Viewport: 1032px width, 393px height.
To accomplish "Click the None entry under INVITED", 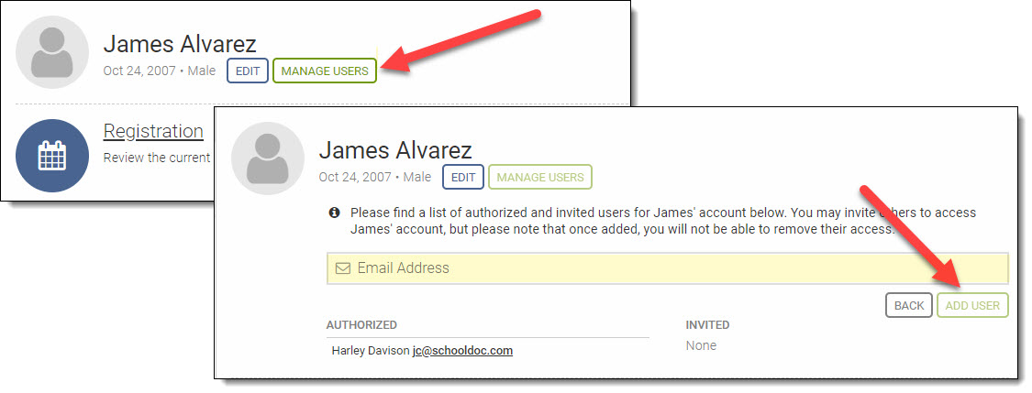I will point(701,345).
